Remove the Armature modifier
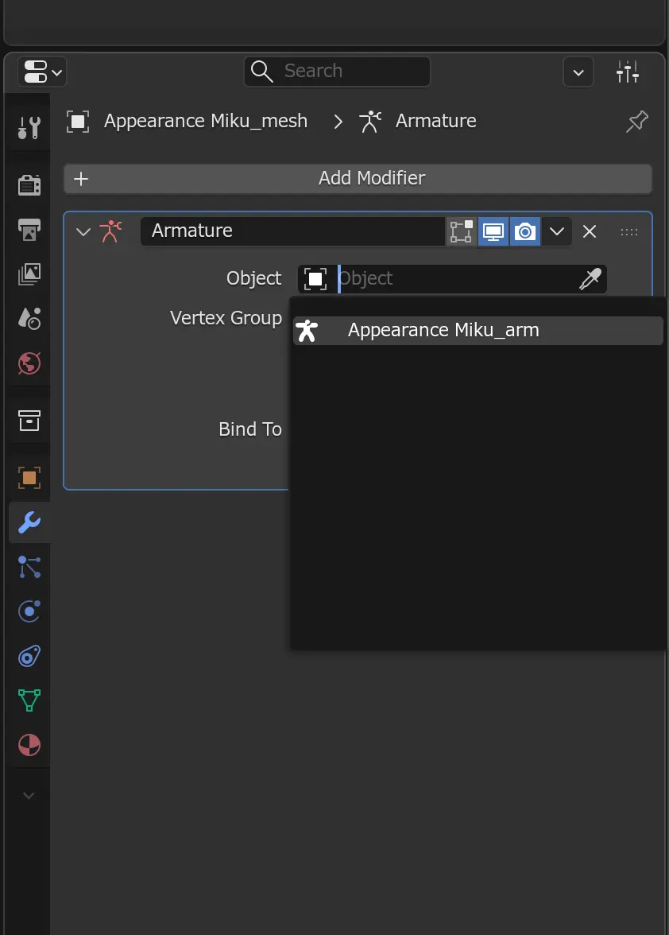The height and width of the screenshot is (935, 669). coord(590,231)
